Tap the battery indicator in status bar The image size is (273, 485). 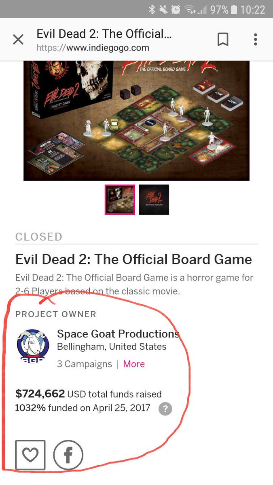click(234, 9)
